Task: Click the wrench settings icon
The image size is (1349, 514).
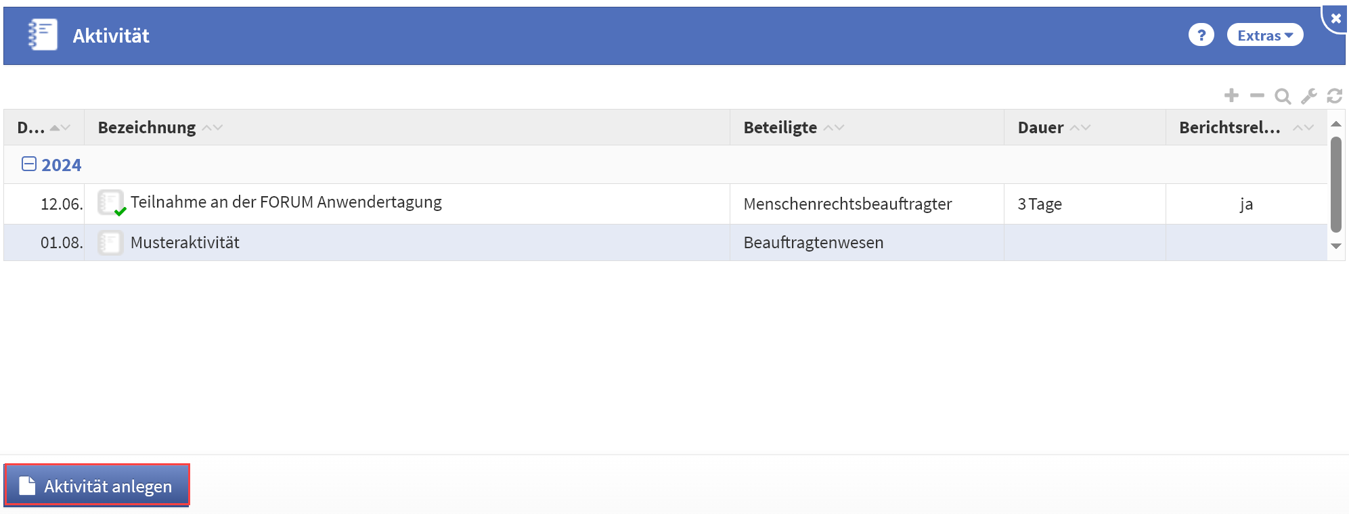Action: pos(1308,96)
